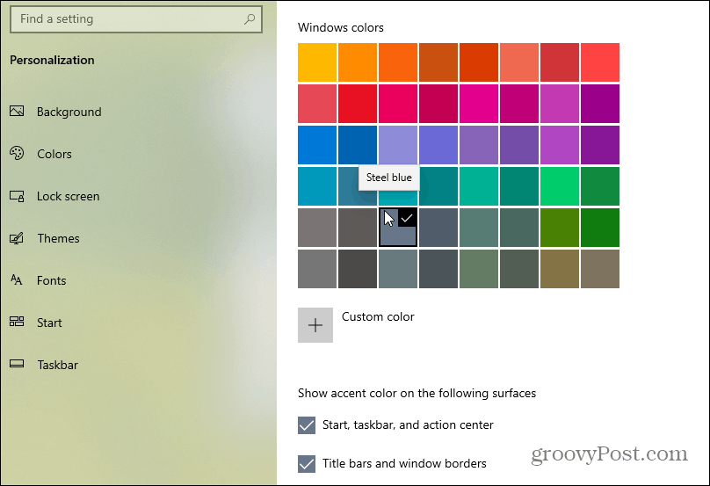Click the Fonts icon in sidebar
The image size is (710, 486).
[17, 280]
